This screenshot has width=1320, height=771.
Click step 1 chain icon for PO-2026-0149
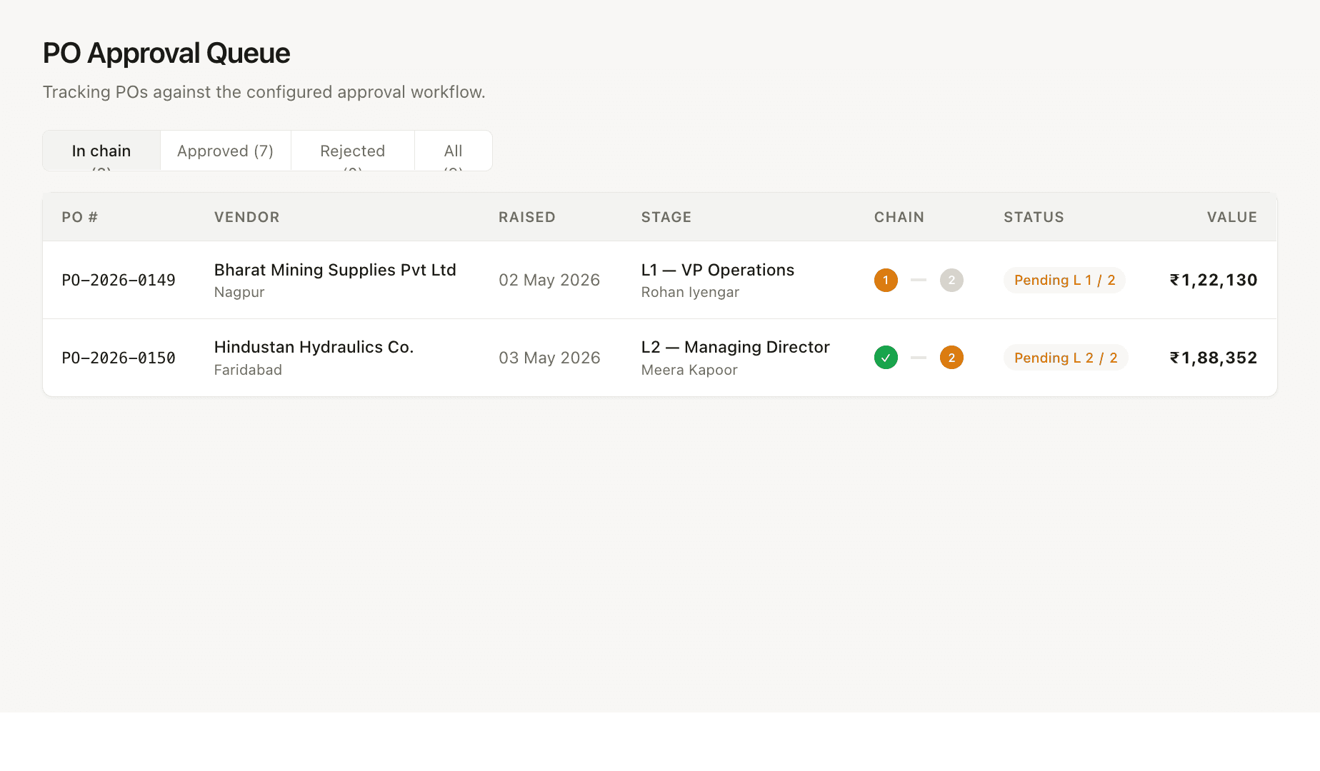(x=886, y=280)
